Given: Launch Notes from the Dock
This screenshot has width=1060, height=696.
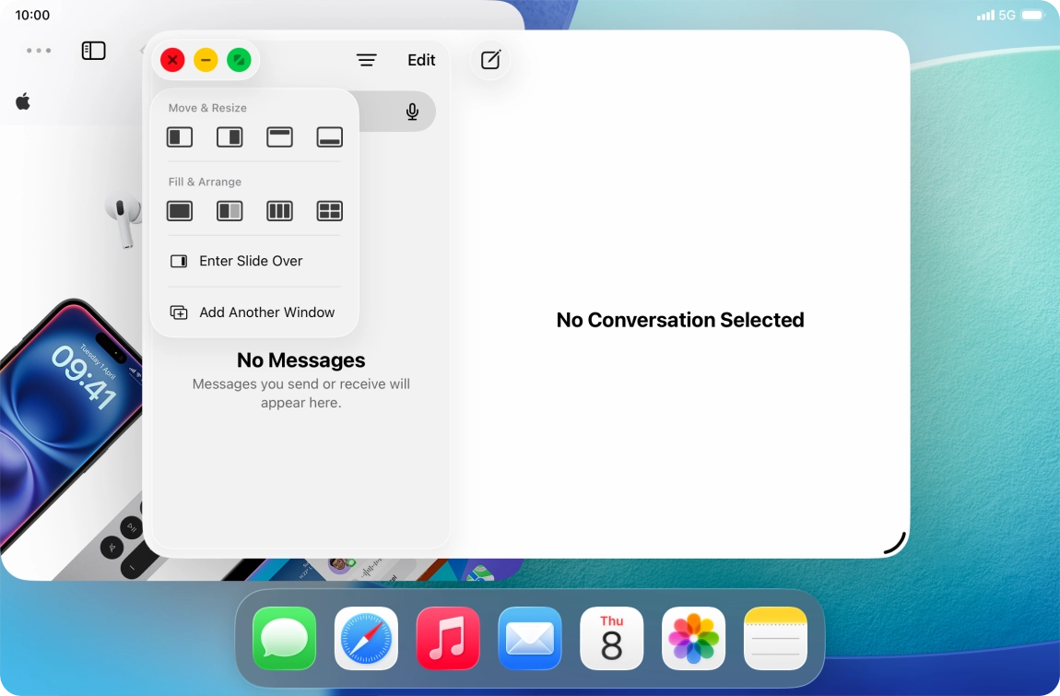Looking at the screenshot, I should [775, 638].
